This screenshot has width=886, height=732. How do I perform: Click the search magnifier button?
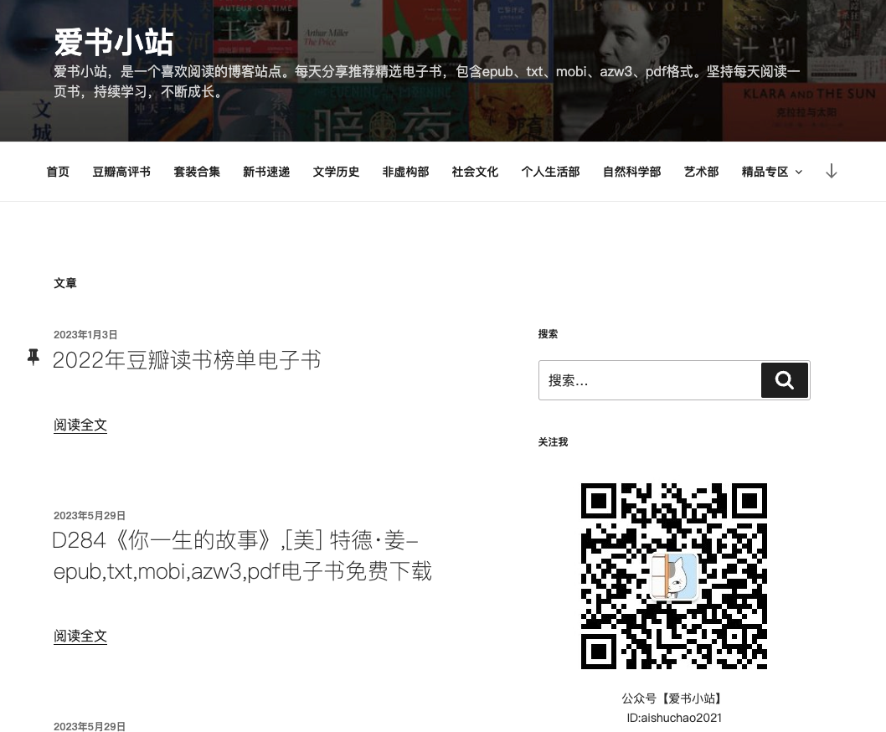[785, 380]
